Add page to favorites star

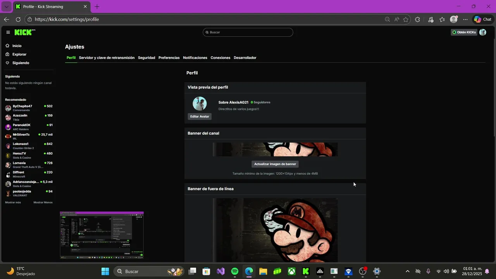[x=406, y=19]
